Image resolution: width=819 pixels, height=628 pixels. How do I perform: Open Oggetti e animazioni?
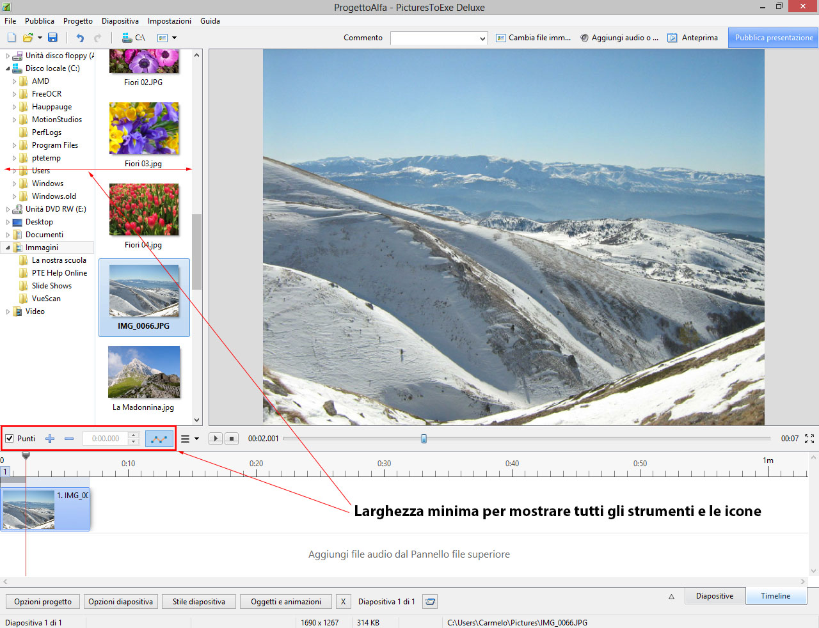point(285,602)
